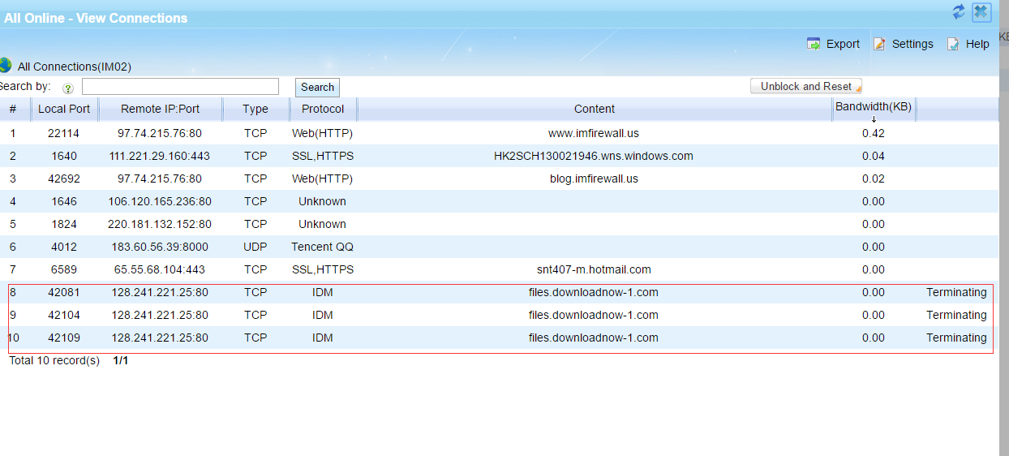This screenshot has width=1009, height=456.
Task: Select HK2SCH130021946.wns.windows.com cell
Action: click(594, 156)
